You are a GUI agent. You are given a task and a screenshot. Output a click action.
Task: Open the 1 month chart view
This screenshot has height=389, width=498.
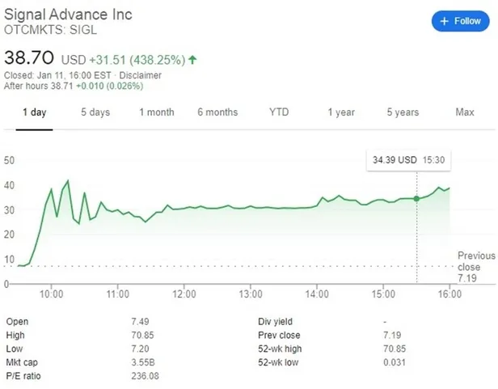(x=156, y=112)
